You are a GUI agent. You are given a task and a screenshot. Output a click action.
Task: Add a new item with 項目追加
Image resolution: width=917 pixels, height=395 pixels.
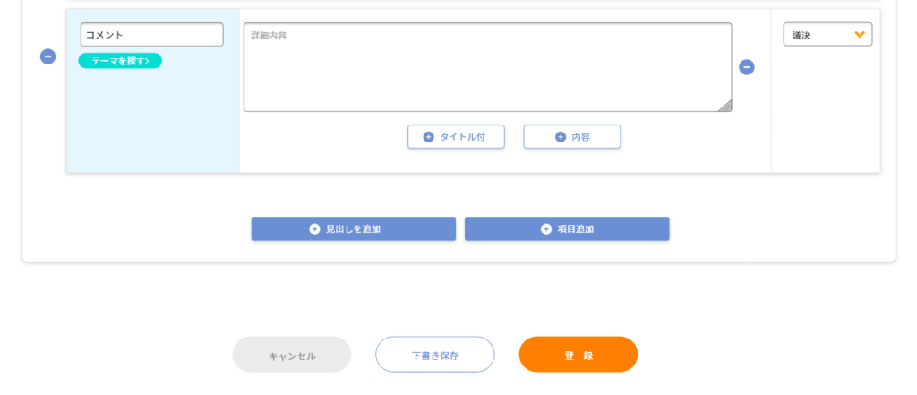click(567, 228)
